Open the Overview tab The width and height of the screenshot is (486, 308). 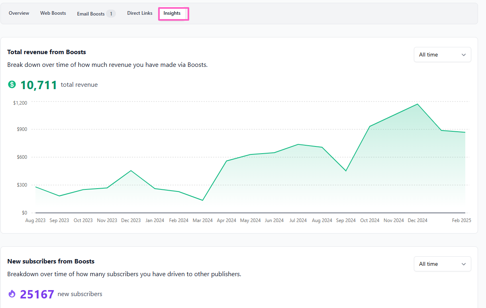pyautogui.click(x=19, y=13)
